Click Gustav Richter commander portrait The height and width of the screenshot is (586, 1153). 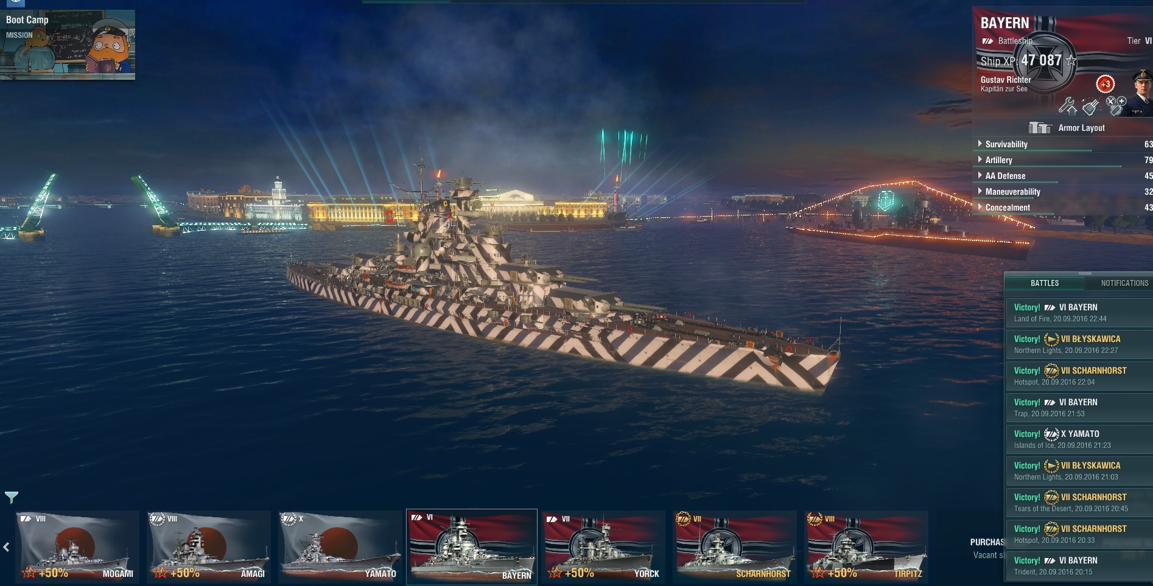click(1141, 91)
